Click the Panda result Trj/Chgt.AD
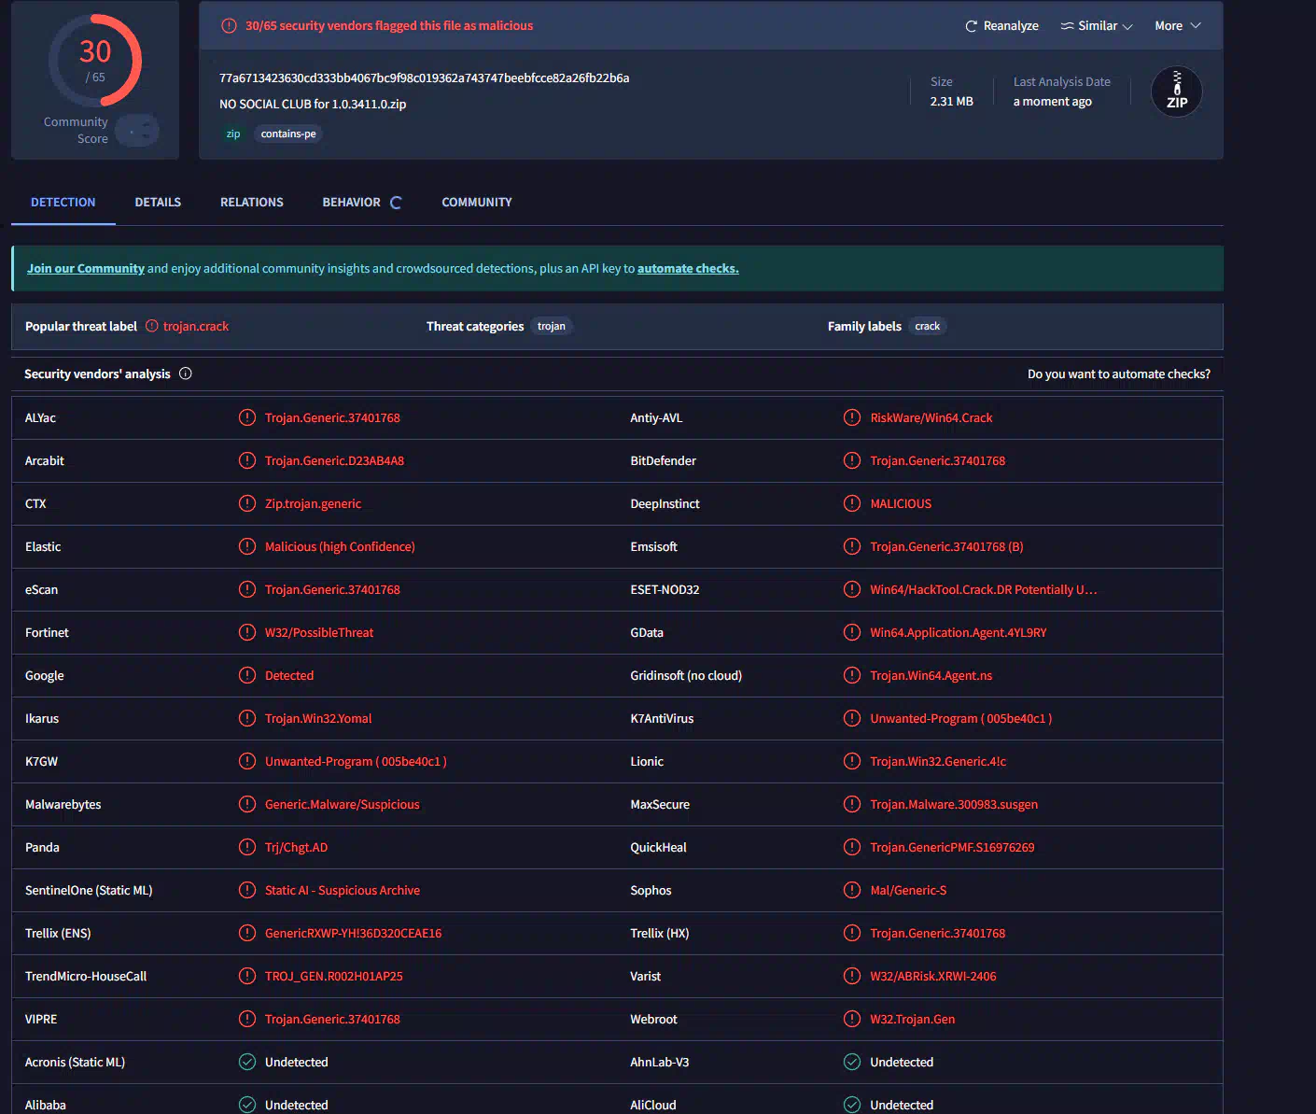This screenshot has width=1316, height=1114. click(x=296, y=848)
